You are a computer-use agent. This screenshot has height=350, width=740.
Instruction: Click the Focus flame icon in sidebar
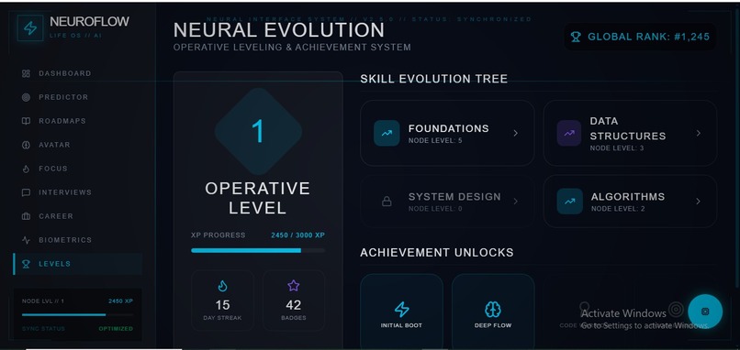click(x=26, y=169)
